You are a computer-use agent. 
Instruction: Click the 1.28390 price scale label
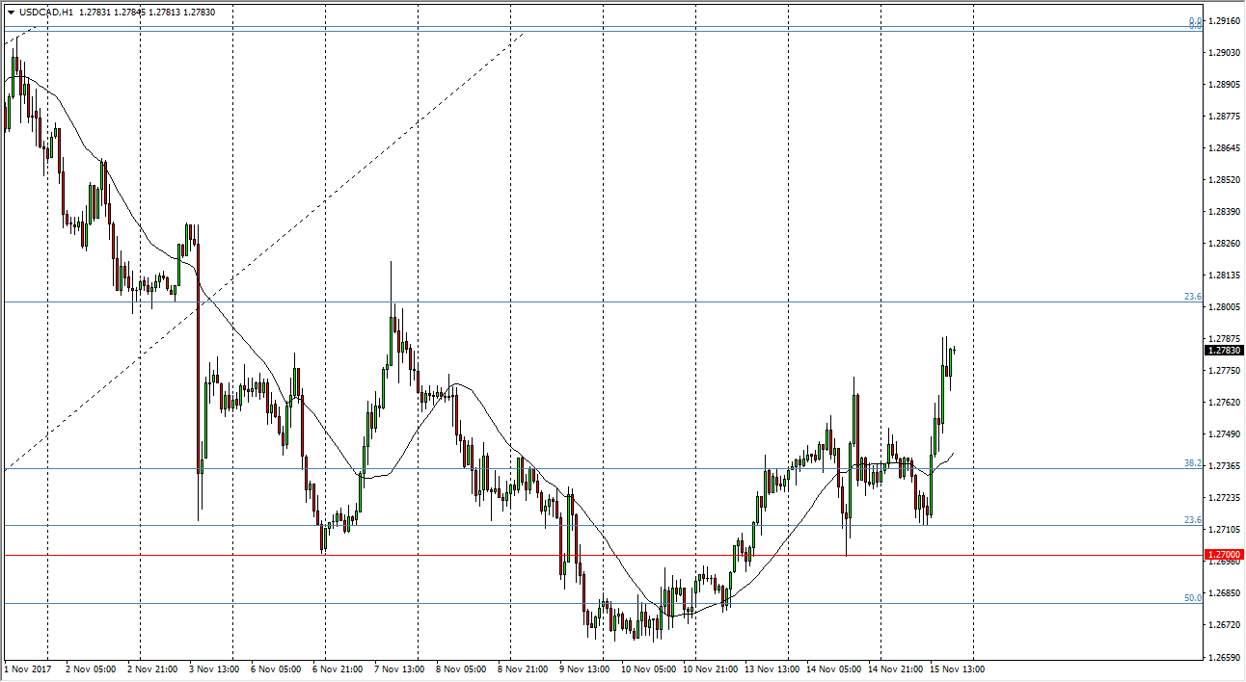pyautogui.click(x=1223, y=211)
